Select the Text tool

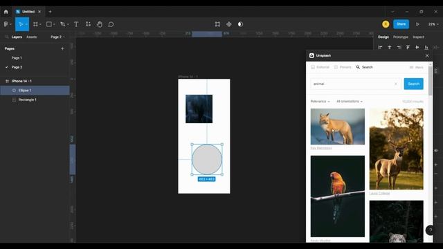coord(76,24)
